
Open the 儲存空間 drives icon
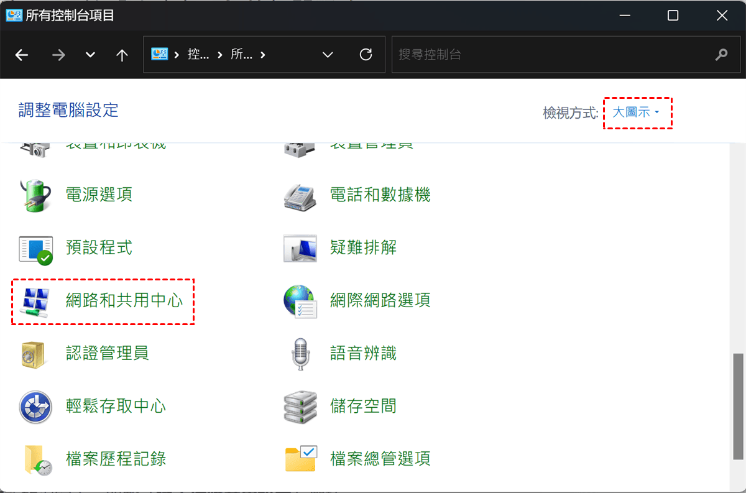300,407
